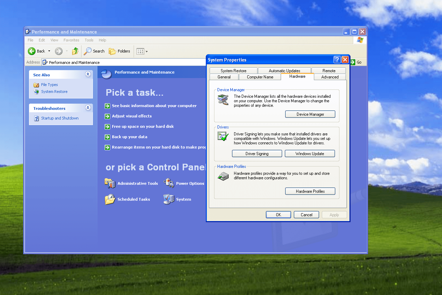
Task: Click the Drivers section checkmark icon
Action: point(223,136)
